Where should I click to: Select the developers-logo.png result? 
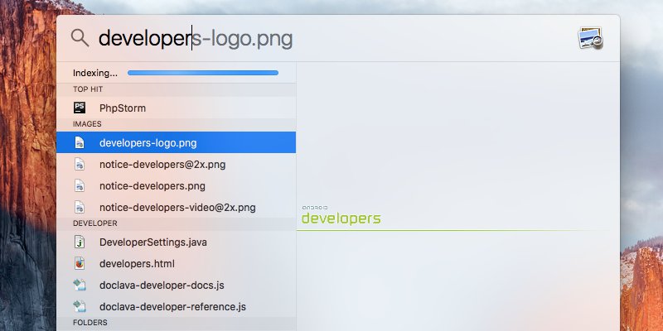177,142
